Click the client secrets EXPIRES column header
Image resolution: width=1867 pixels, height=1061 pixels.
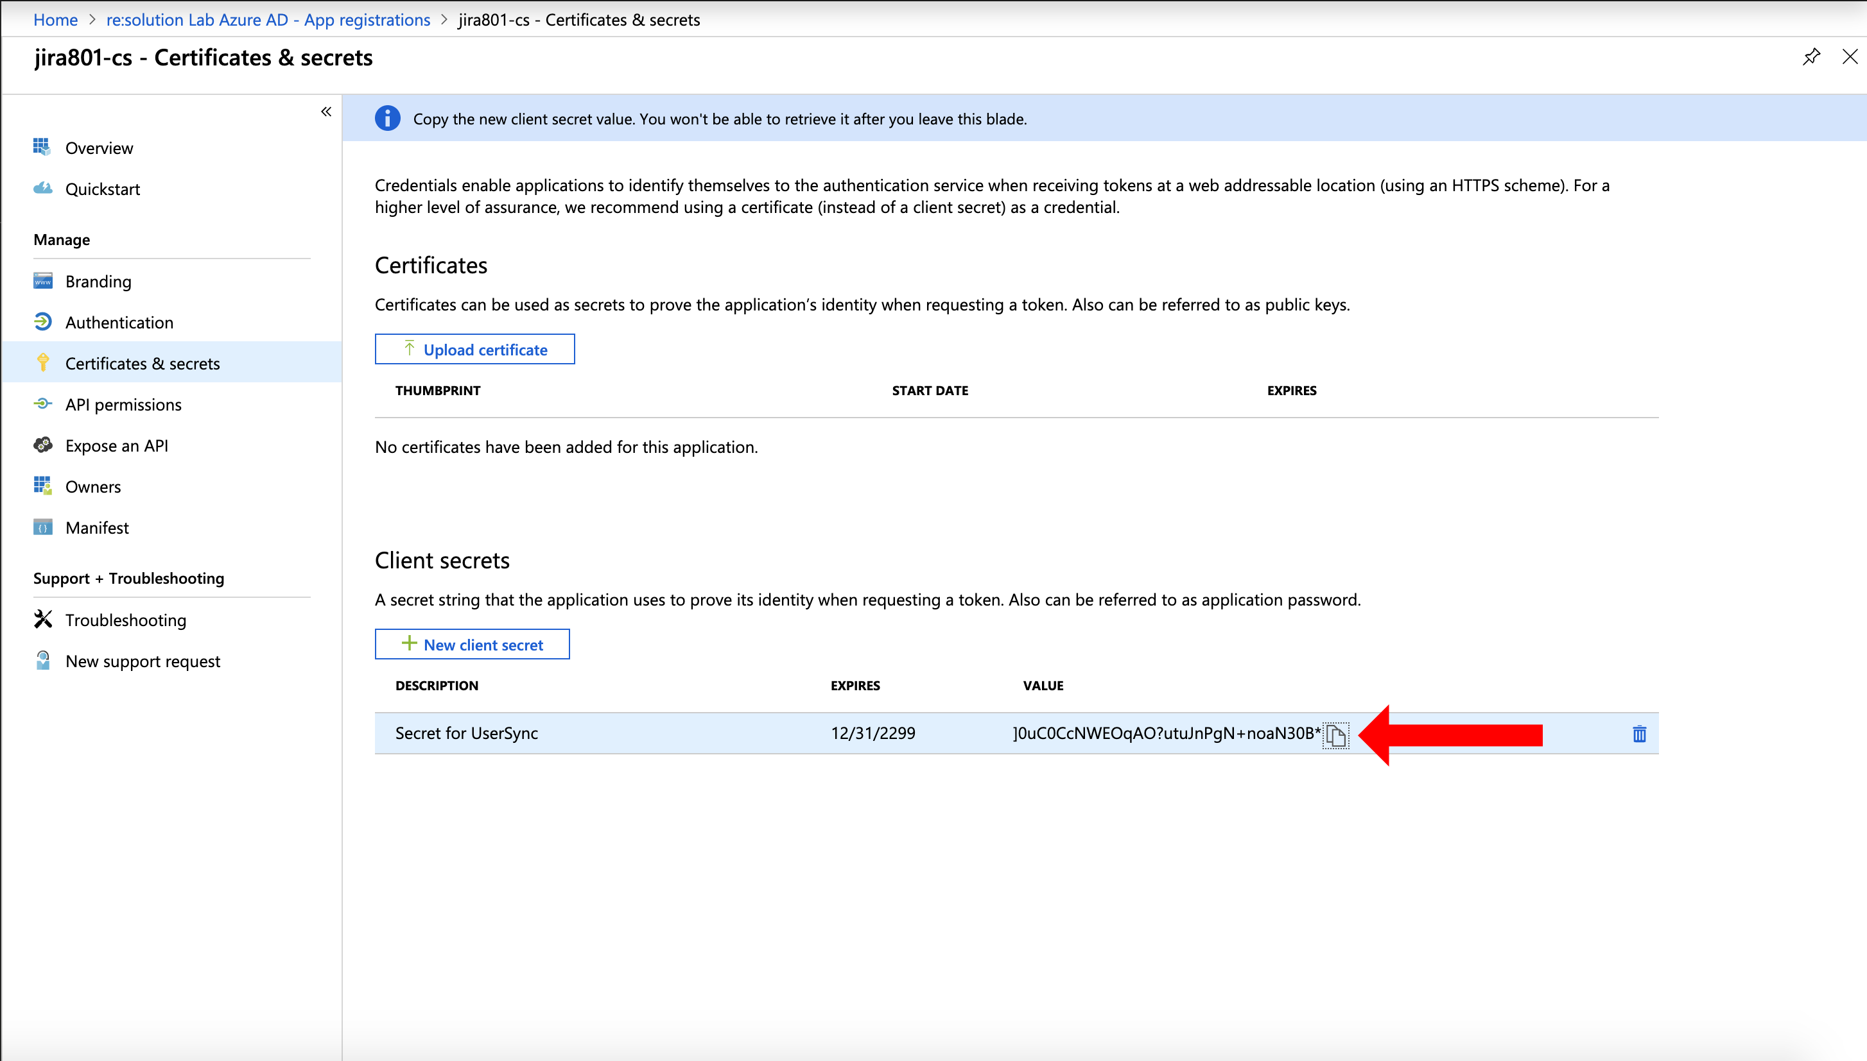coord(855,686)
